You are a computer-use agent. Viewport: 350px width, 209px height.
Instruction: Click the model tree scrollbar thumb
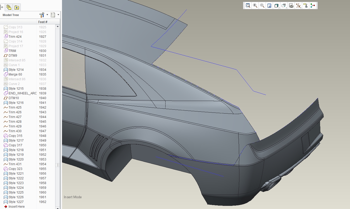(x=58, y=165)
